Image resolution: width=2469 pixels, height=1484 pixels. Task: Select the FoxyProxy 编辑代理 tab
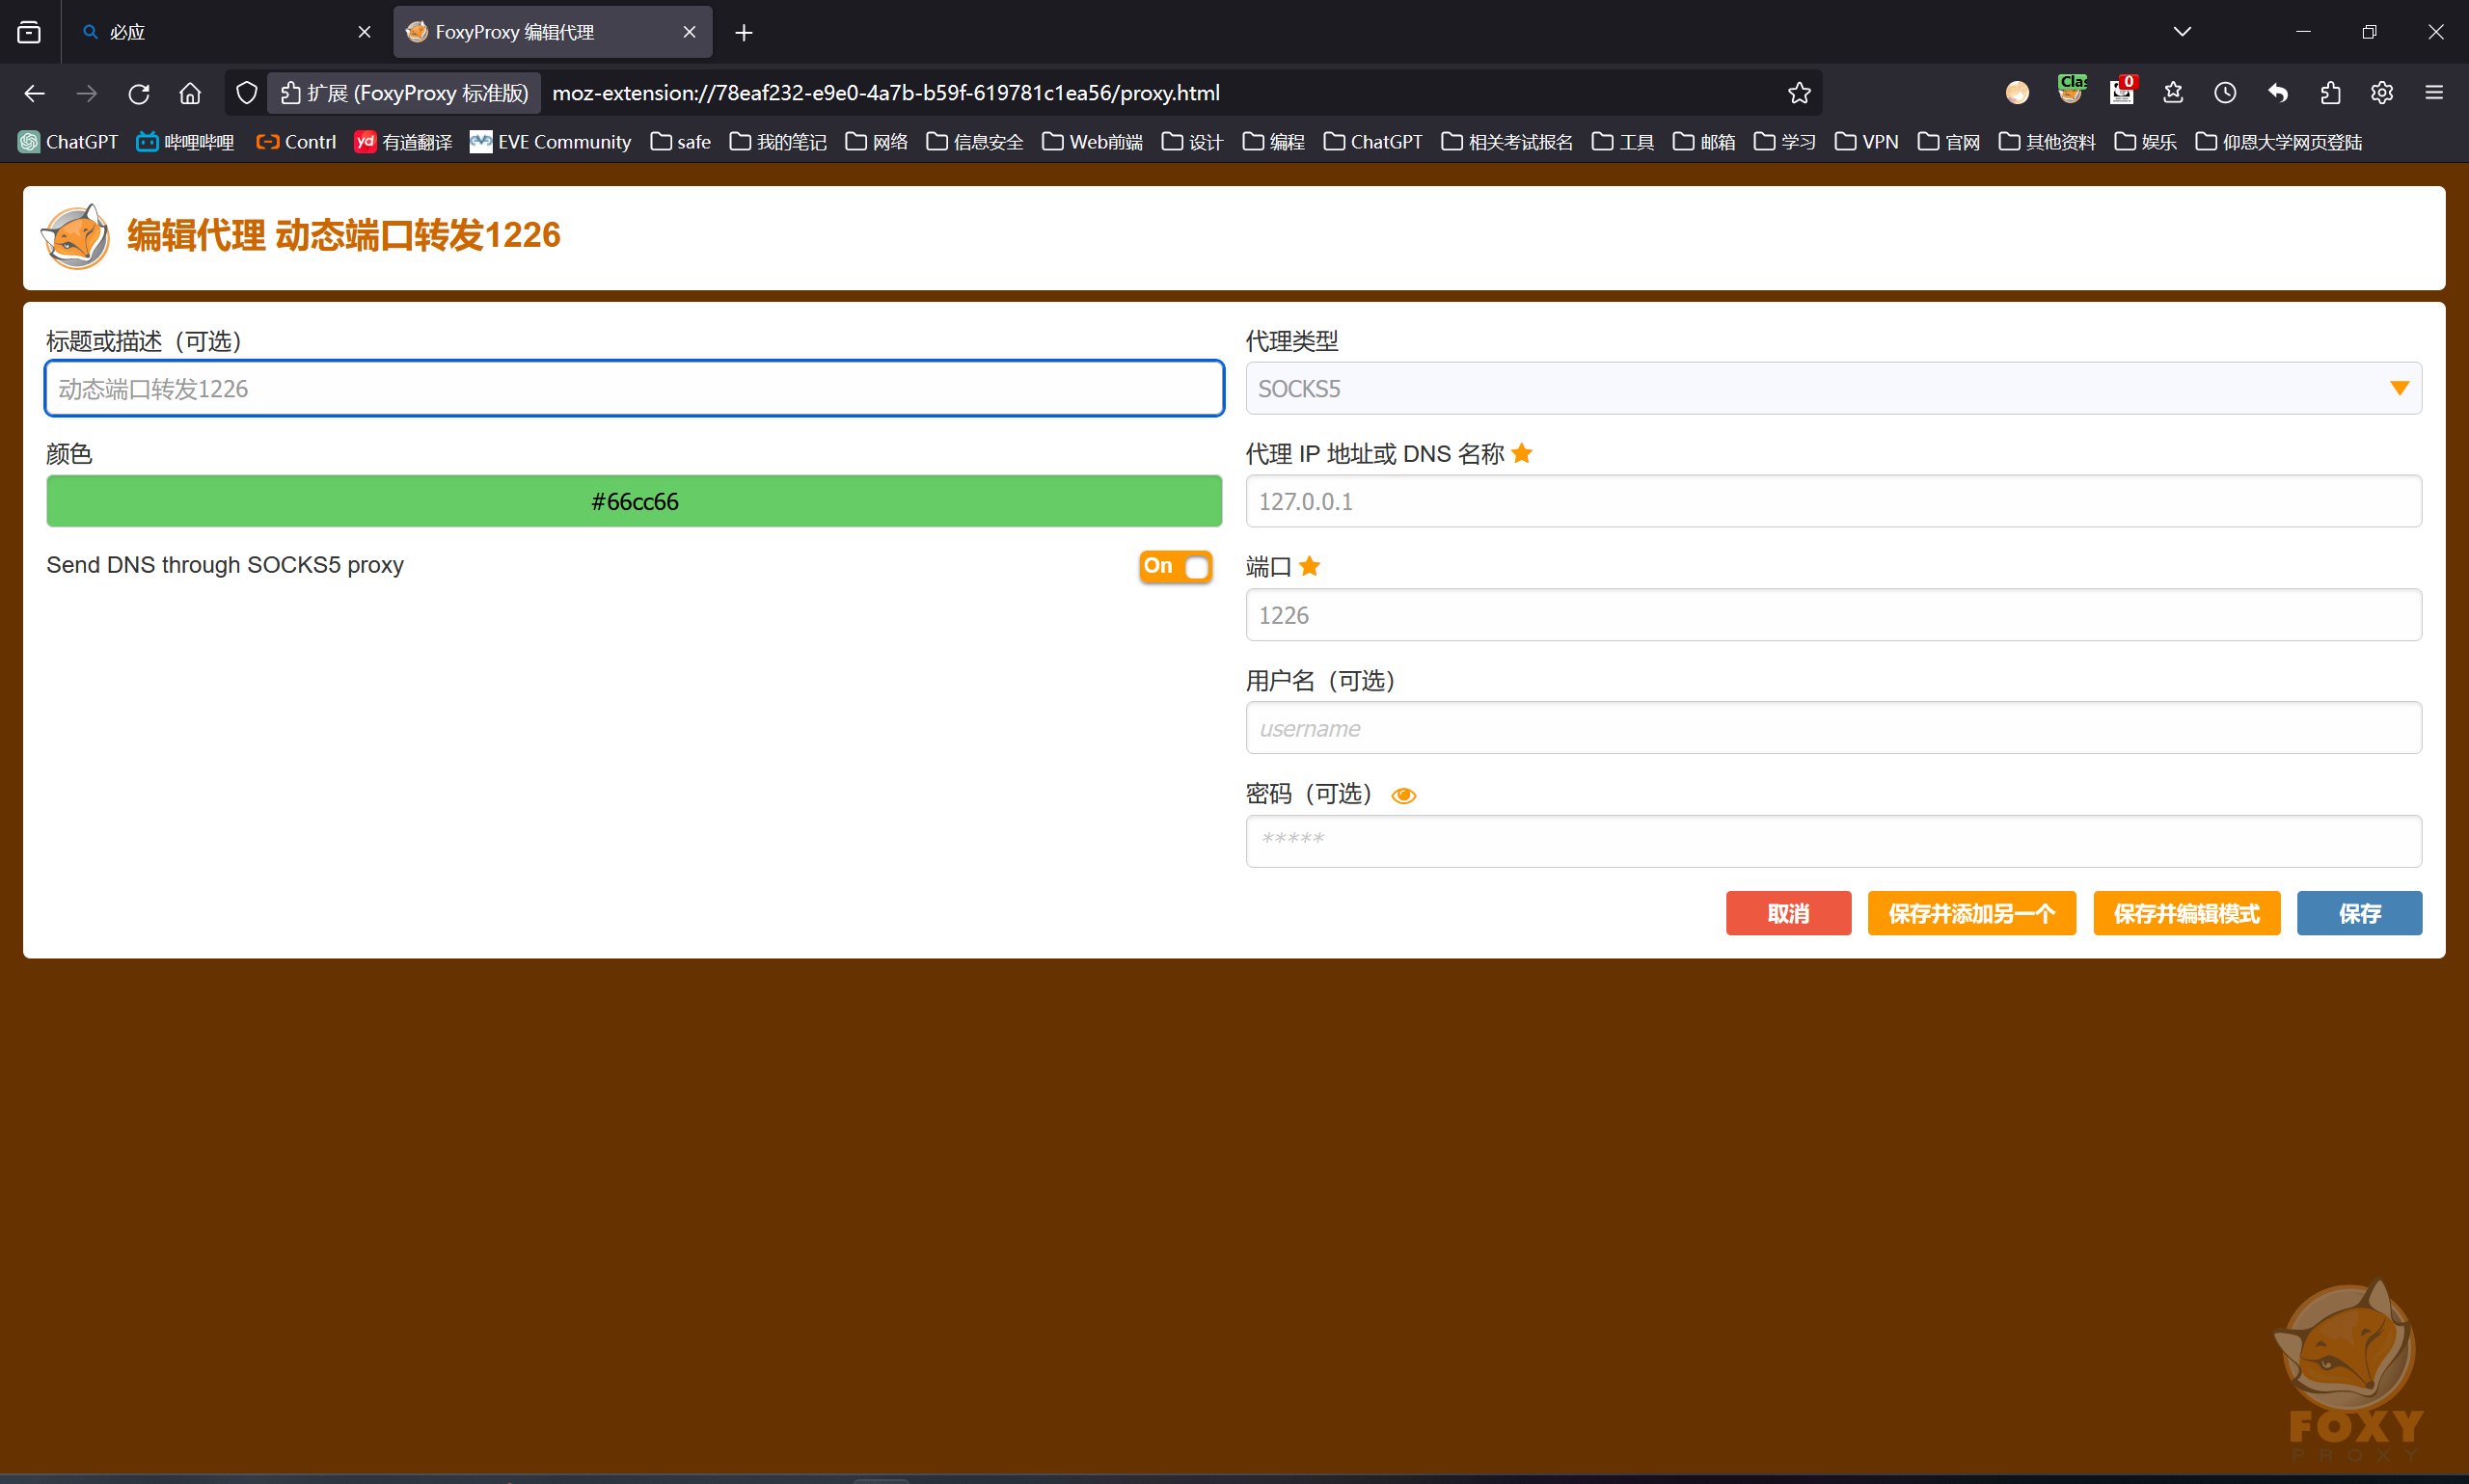552,32
